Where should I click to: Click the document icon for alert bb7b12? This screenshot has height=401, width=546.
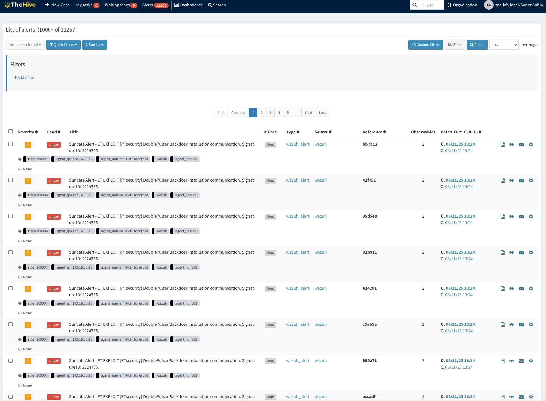point(503,144)
